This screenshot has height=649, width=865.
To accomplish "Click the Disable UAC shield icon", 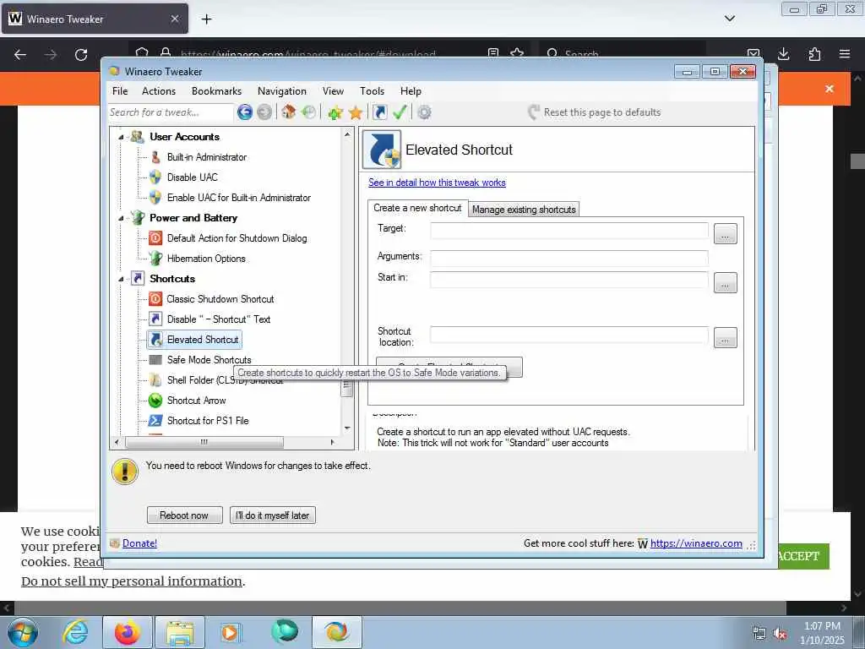I will (155, 177).
